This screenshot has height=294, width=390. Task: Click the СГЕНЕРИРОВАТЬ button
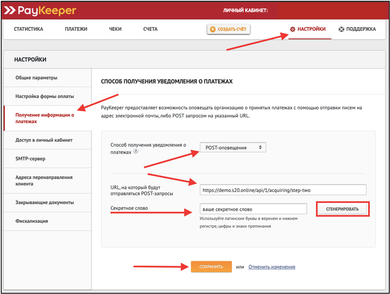(x=343, y=209)
